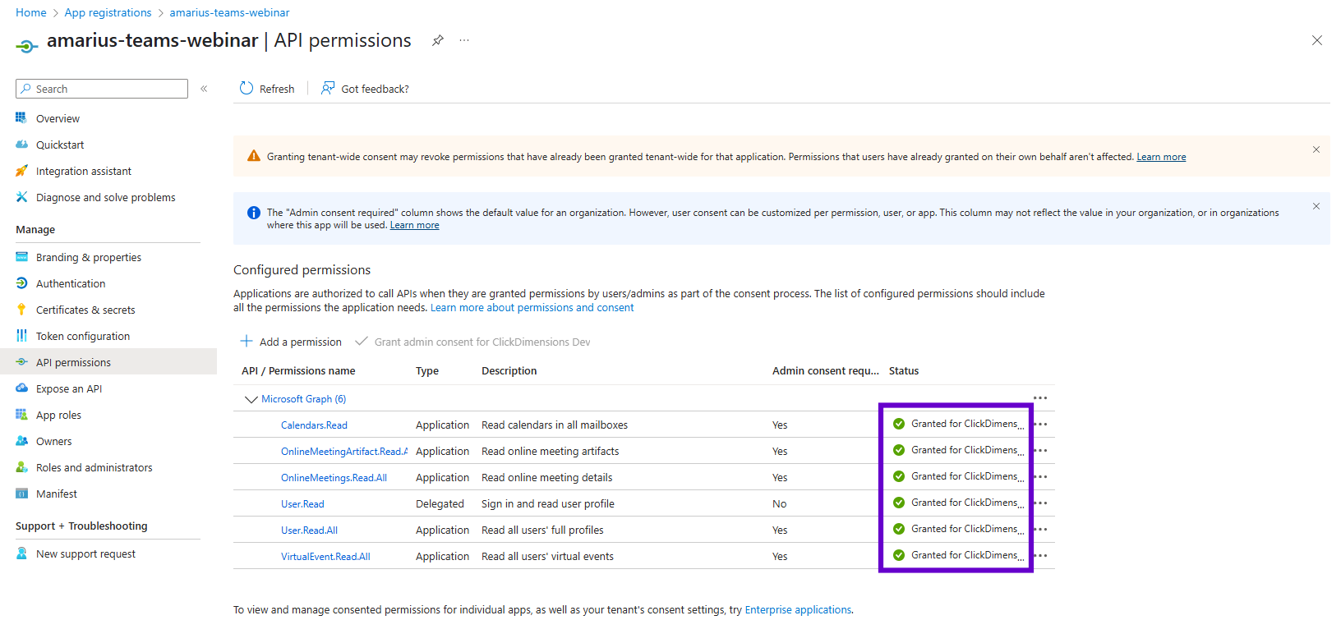This screenshot has height=620, width=1341.
Task: Sort by API / Permissions name column header
Action: click(298, 371)
